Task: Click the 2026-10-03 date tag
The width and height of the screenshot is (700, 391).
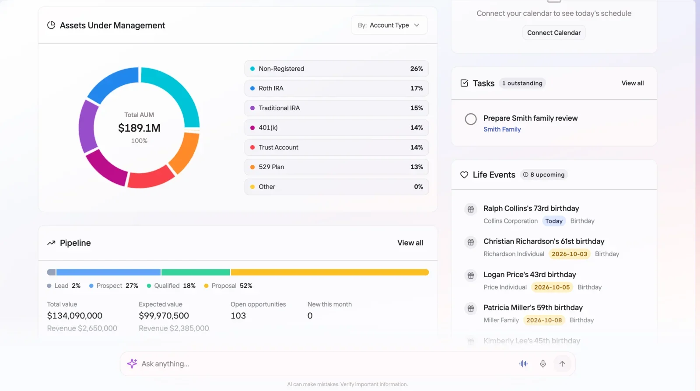Action: 570,254
